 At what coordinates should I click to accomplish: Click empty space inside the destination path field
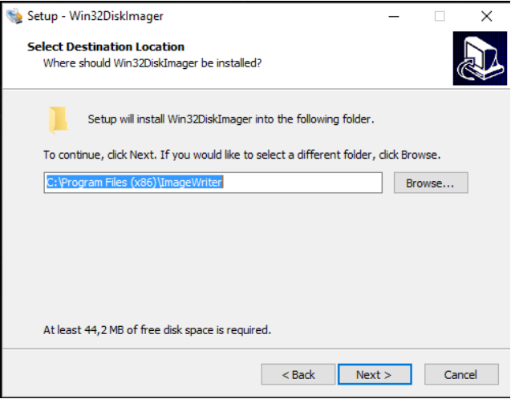[305, 183]
